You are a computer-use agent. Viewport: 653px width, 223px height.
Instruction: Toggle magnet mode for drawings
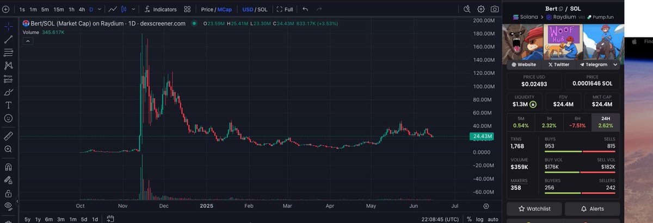[8, 167]
